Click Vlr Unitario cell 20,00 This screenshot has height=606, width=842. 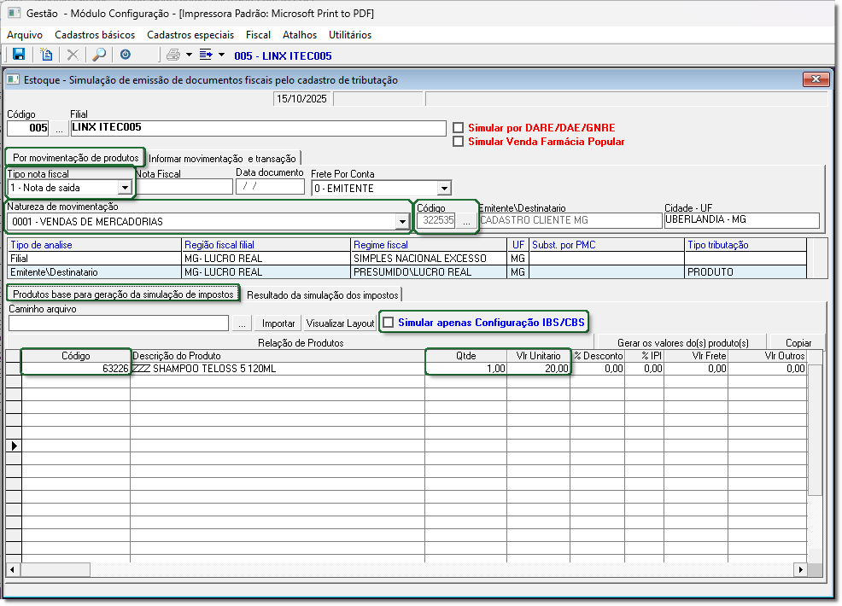click(539, 369)
